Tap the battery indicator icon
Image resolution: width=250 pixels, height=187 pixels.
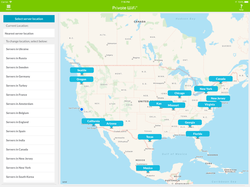(x=246, y=2)
